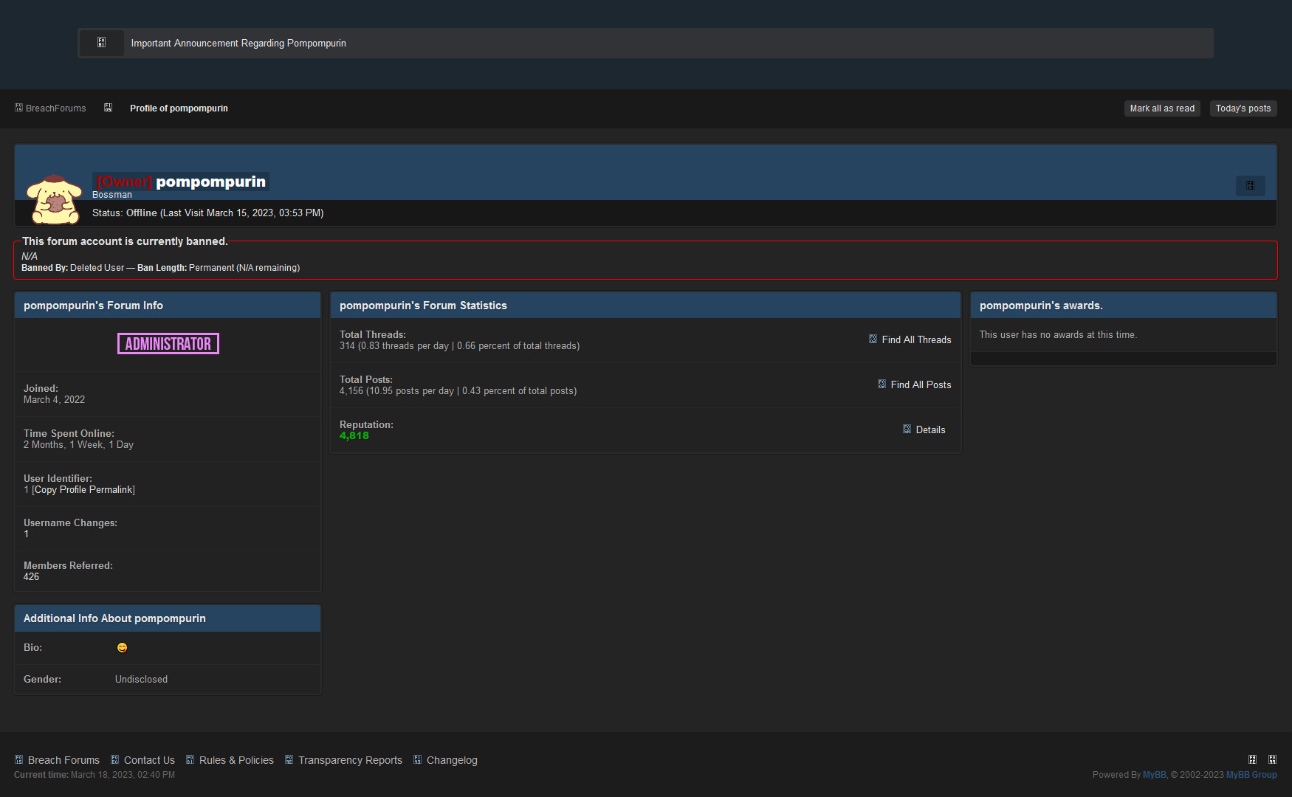Click the Joined date March 4, 2022
Screen dimensions: 1292x797
pos(54,400)
